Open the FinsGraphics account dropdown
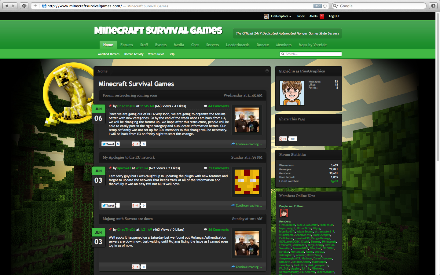 (x=281, y=16)
